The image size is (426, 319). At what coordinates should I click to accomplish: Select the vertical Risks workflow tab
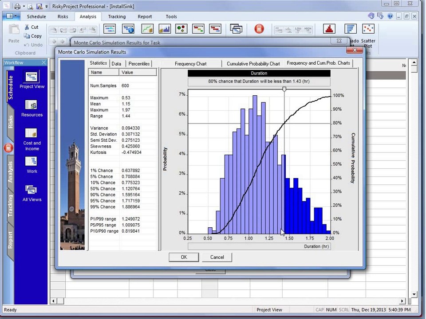pos(10,122)
